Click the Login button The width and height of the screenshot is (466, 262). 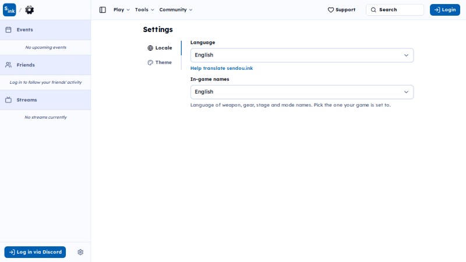pos(445,10)
